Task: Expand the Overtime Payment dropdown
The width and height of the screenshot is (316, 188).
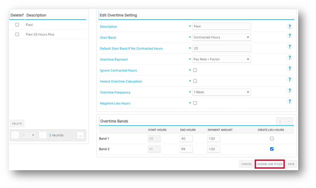Action: [221, 59]
